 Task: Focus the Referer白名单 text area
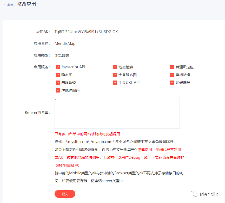click(117, 113)
